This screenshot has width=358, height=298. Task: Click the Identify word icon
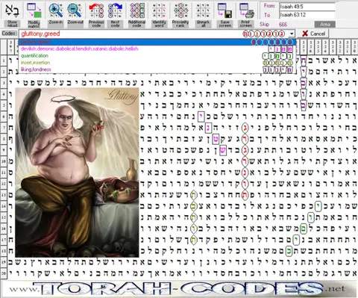(159, 10)
